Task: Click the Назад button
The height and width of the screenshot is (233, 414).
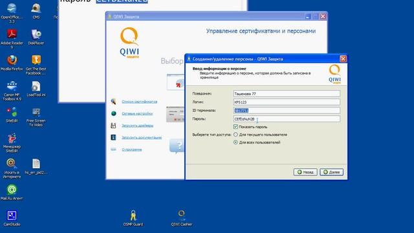Action: pyautogui.click(x=305, y=172)
